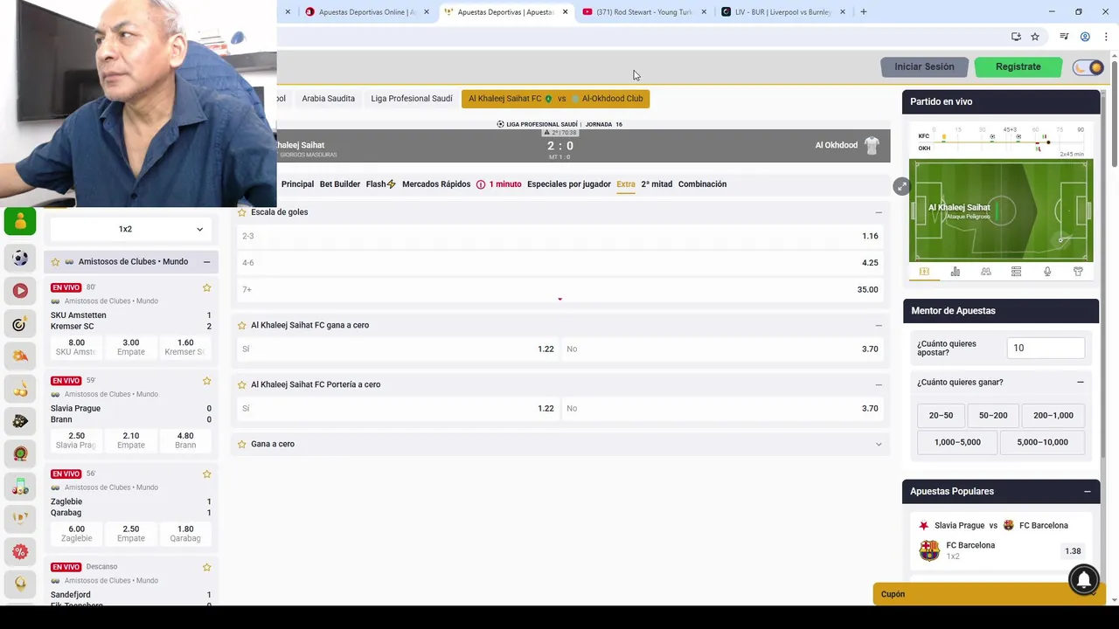Image resolution: width=1119 pixels, height=629 pixels.
Task: Open lineups jersey icon in match widget
Action: [x=1078, y=272]
